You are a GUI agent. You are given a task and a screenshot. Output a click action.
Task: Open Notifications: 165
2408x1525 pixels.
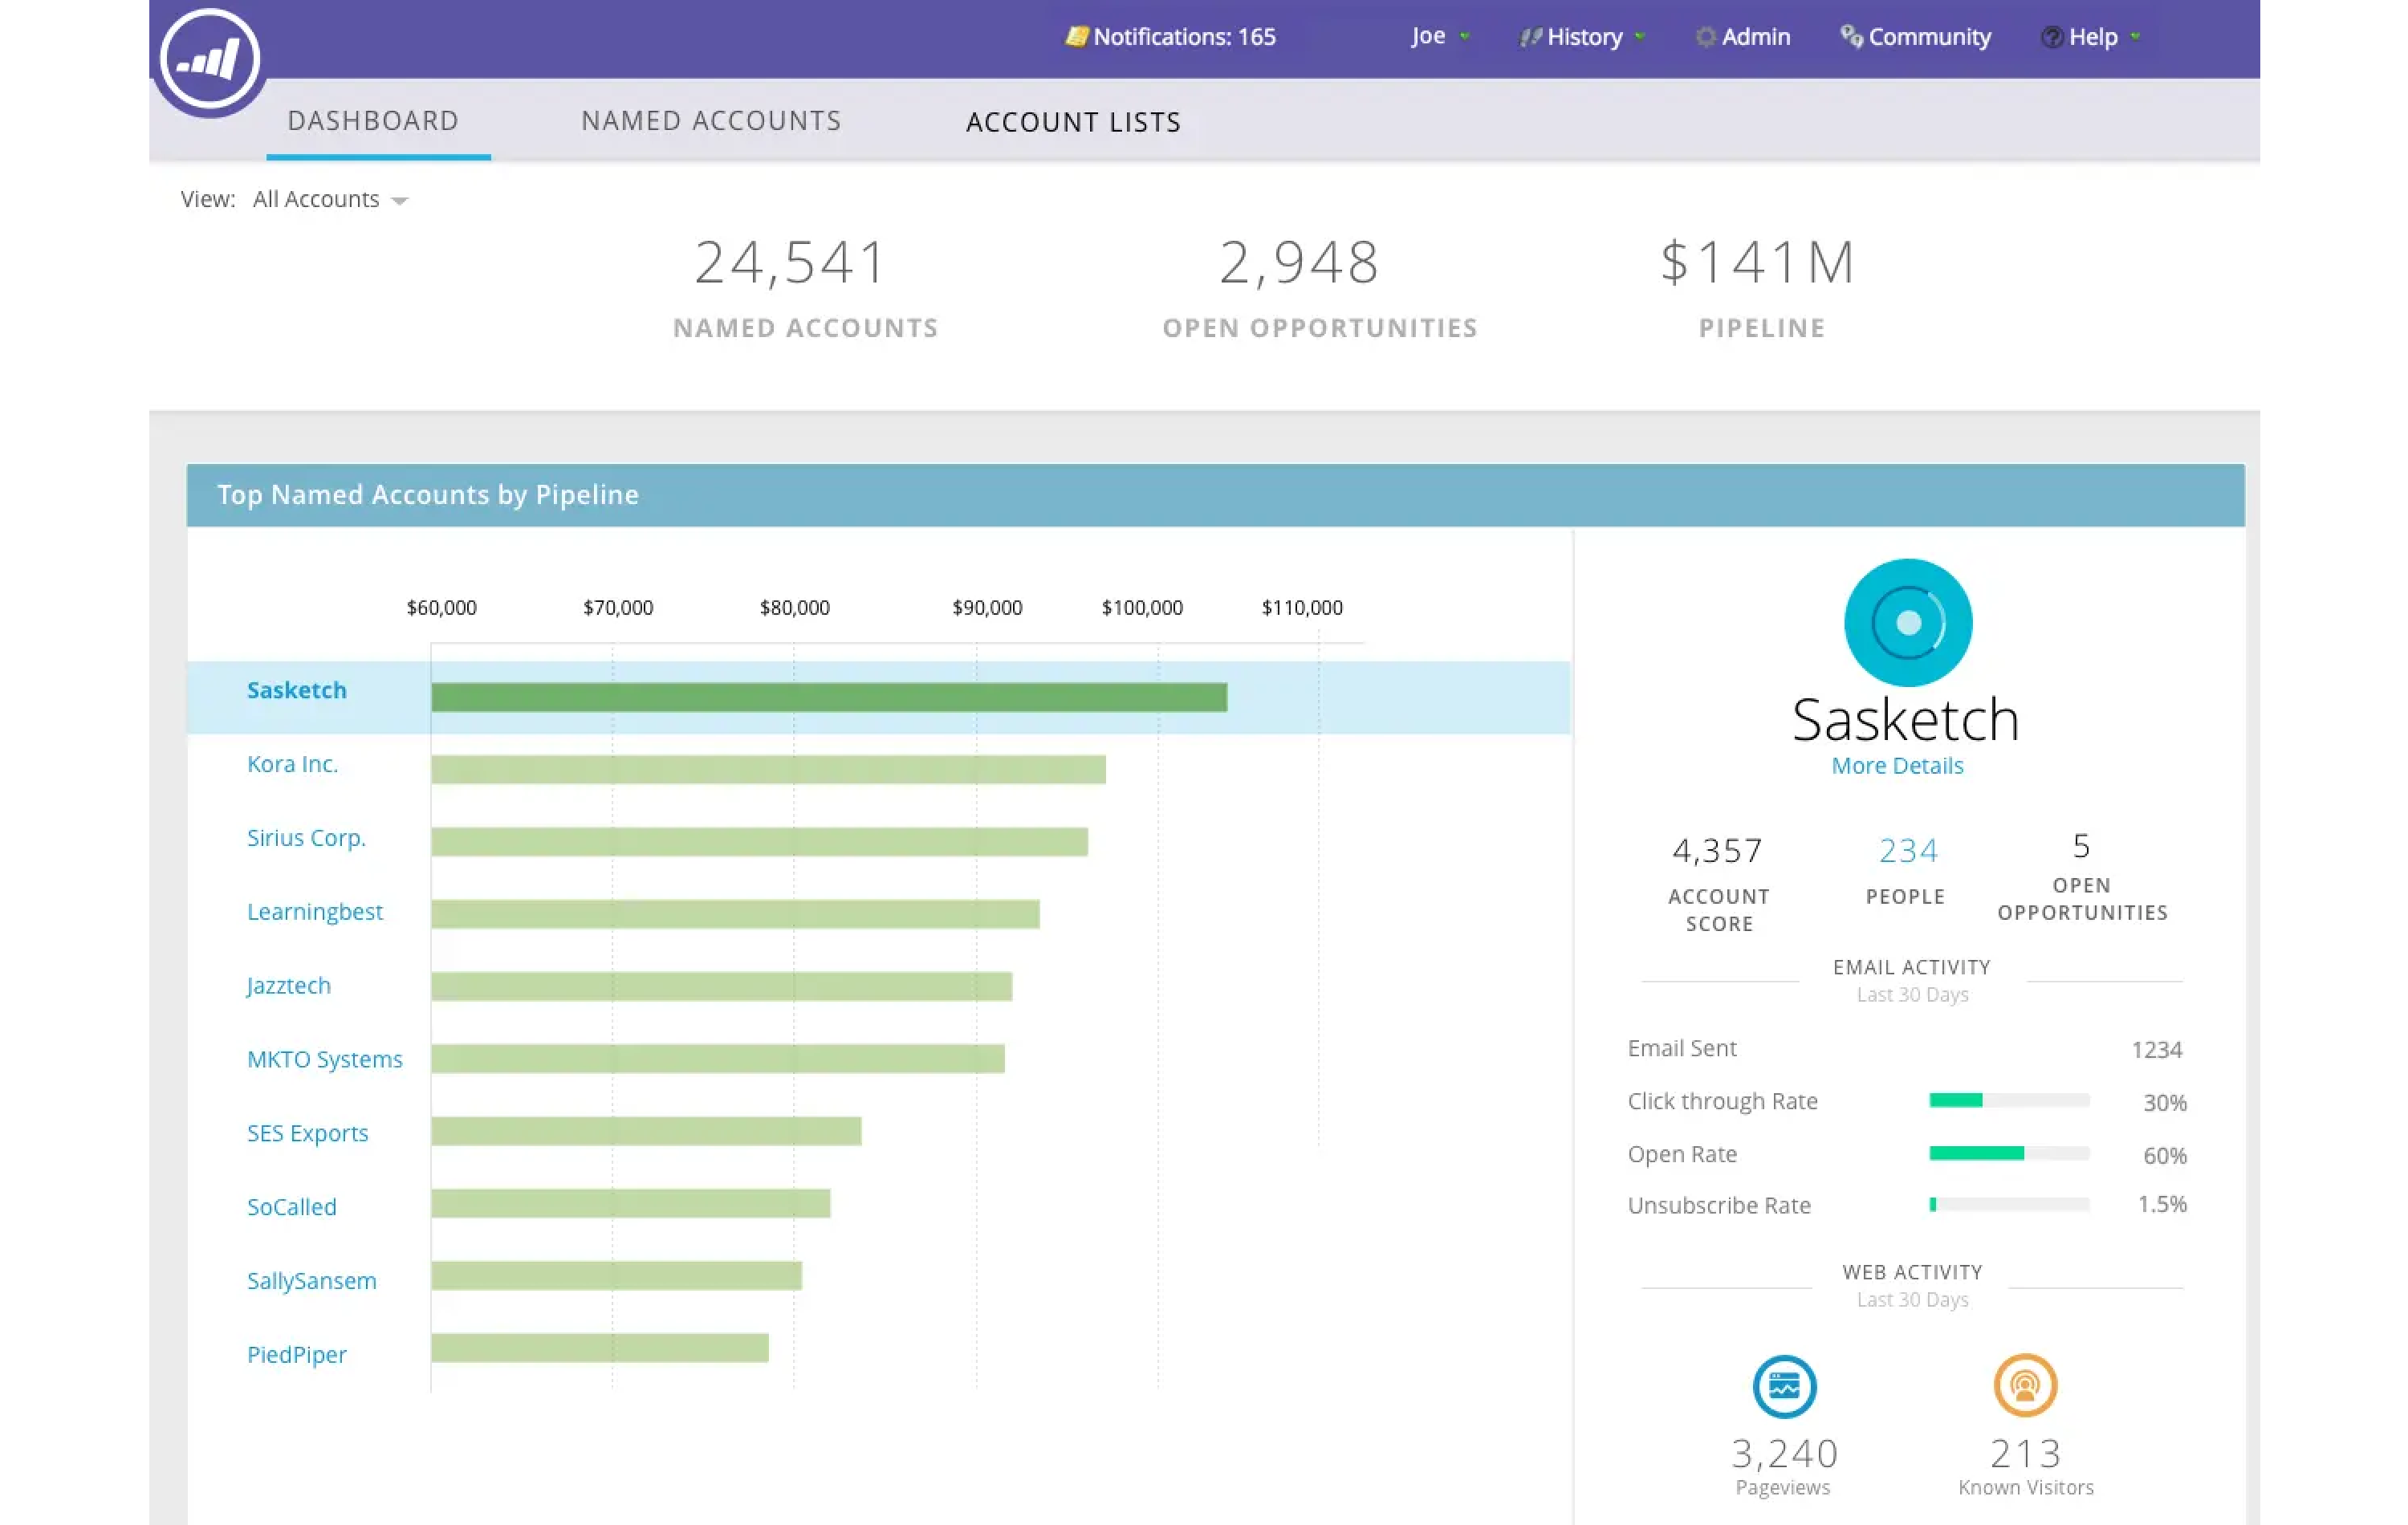(1171, 37)
